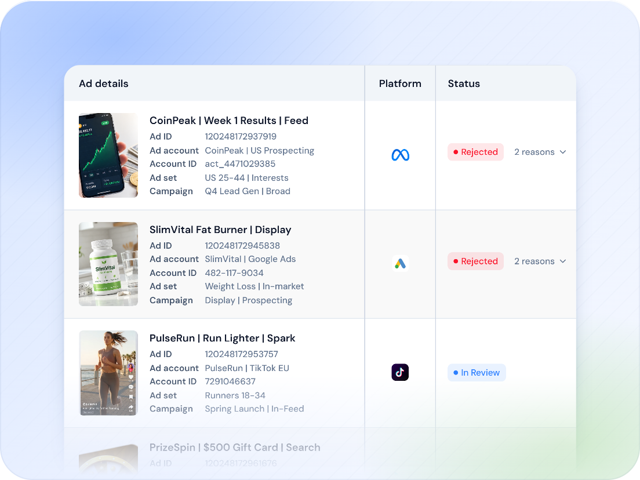Image resolution: width=640 pixels, height=480 pixels.
Task: Click ad account SlimVital | Google Ads
Action: coord(250,259)
